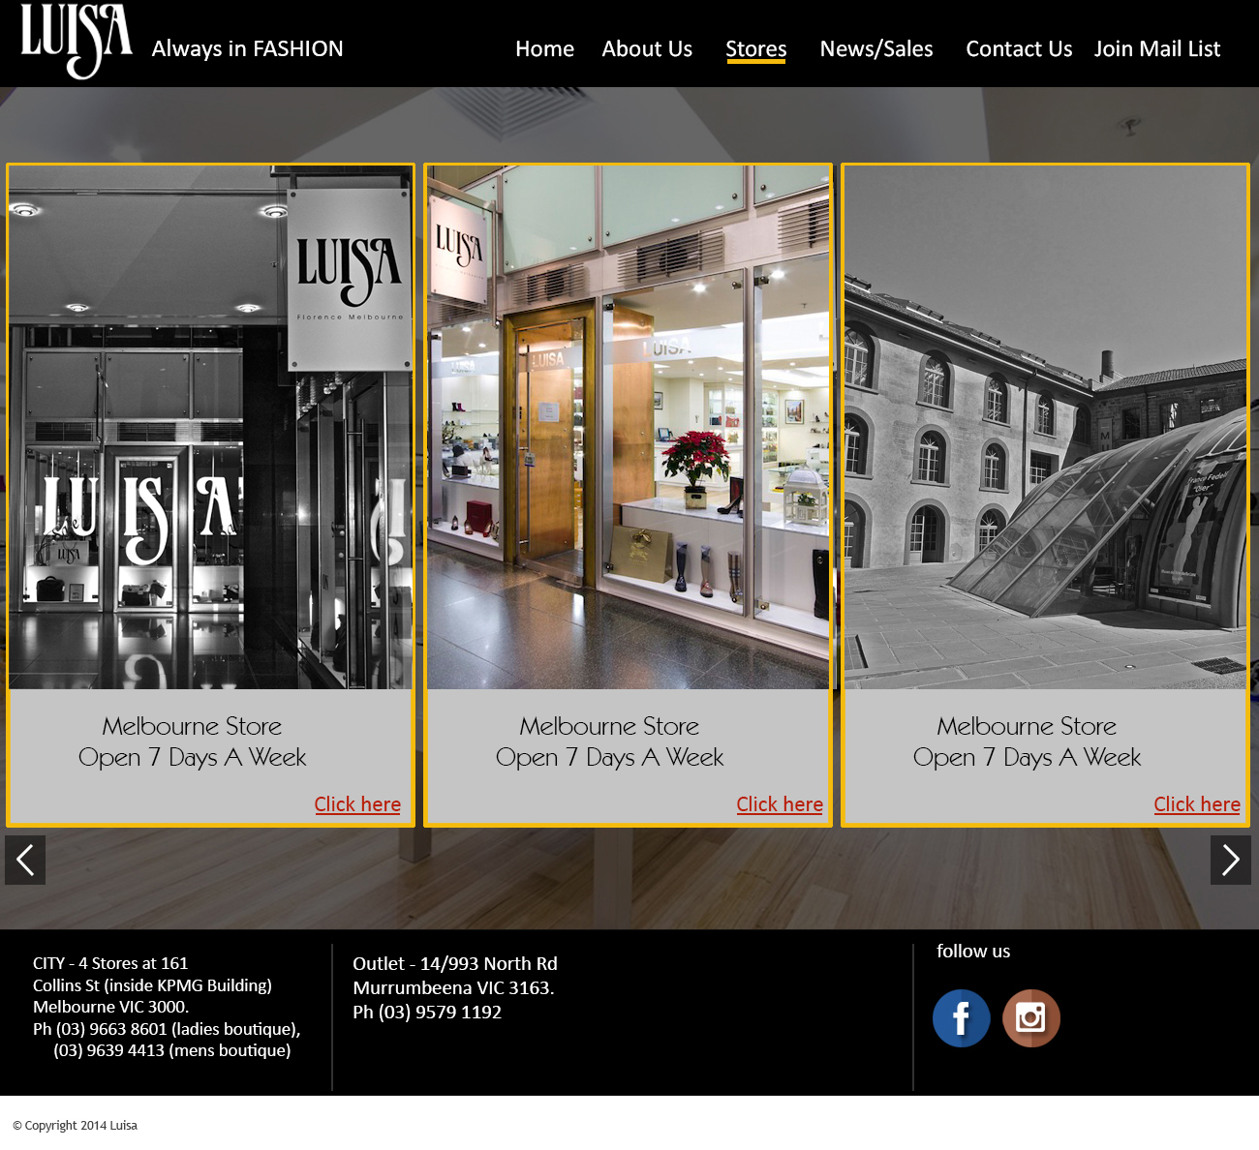Click outlet phone 'Ph (03) 9579 1192'
The width and height of the screenshot is (1259, 1150).
tap(427, 1012)
